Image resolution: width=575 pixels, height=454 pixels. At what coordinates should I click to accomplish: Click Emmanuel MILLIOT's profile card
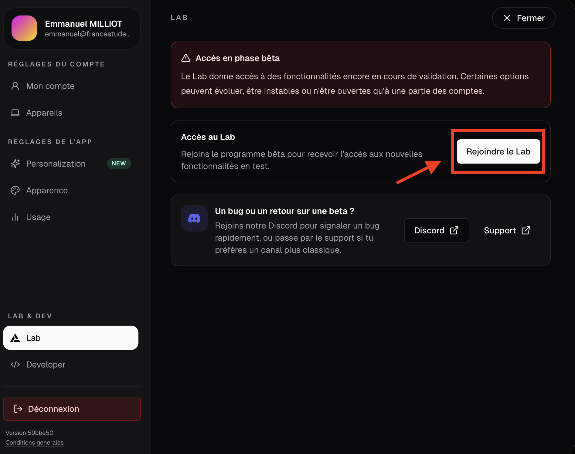pyautogui.click(x=72, y=28)
